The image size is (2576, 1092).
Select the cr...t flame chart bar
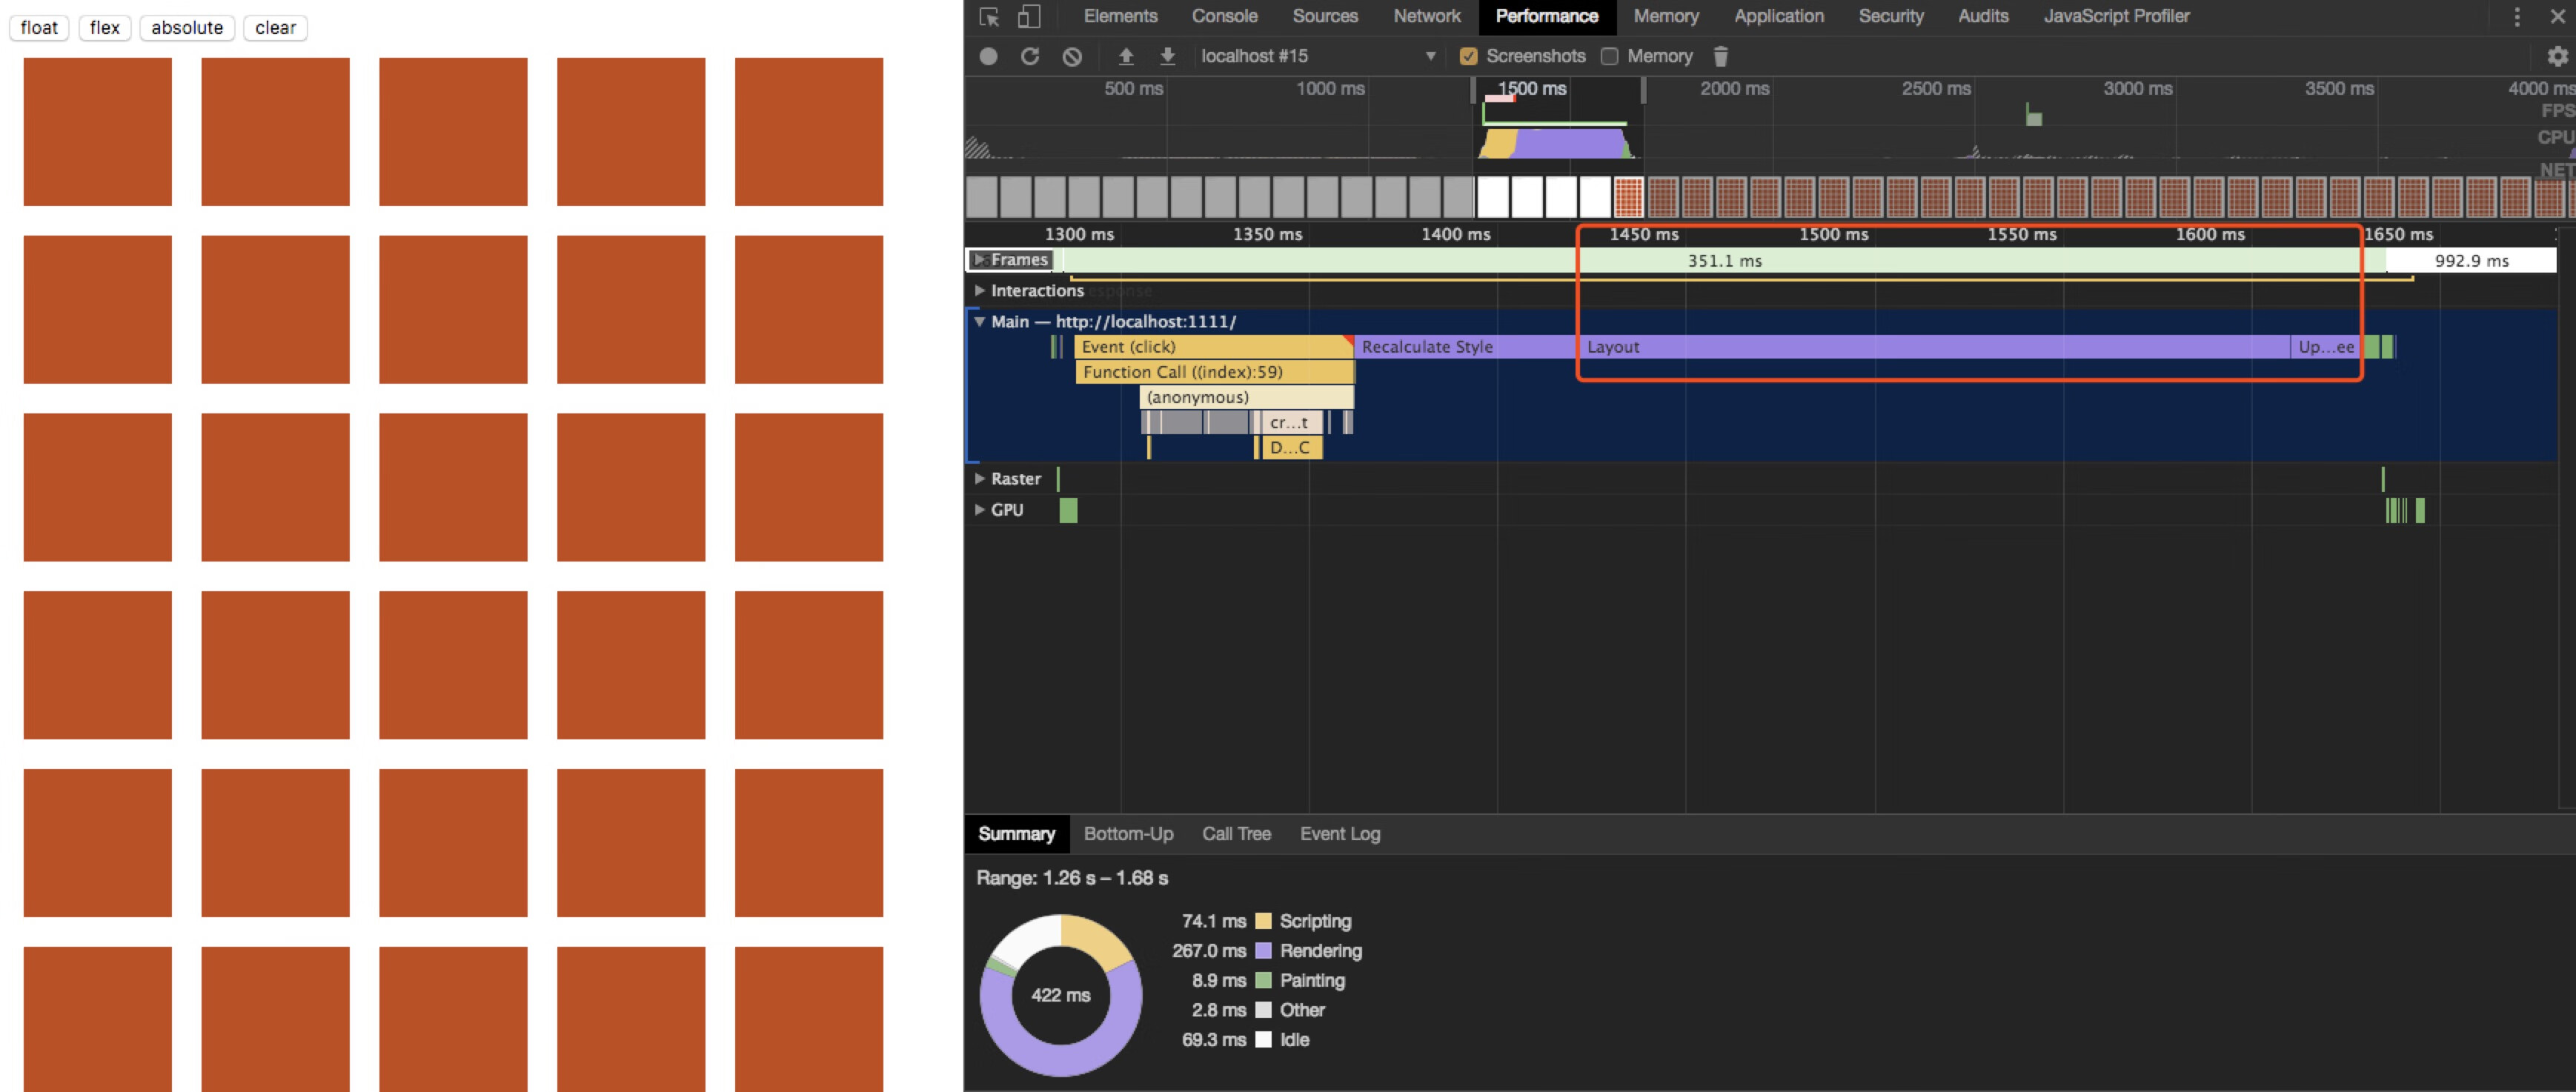coord(1292,423)
